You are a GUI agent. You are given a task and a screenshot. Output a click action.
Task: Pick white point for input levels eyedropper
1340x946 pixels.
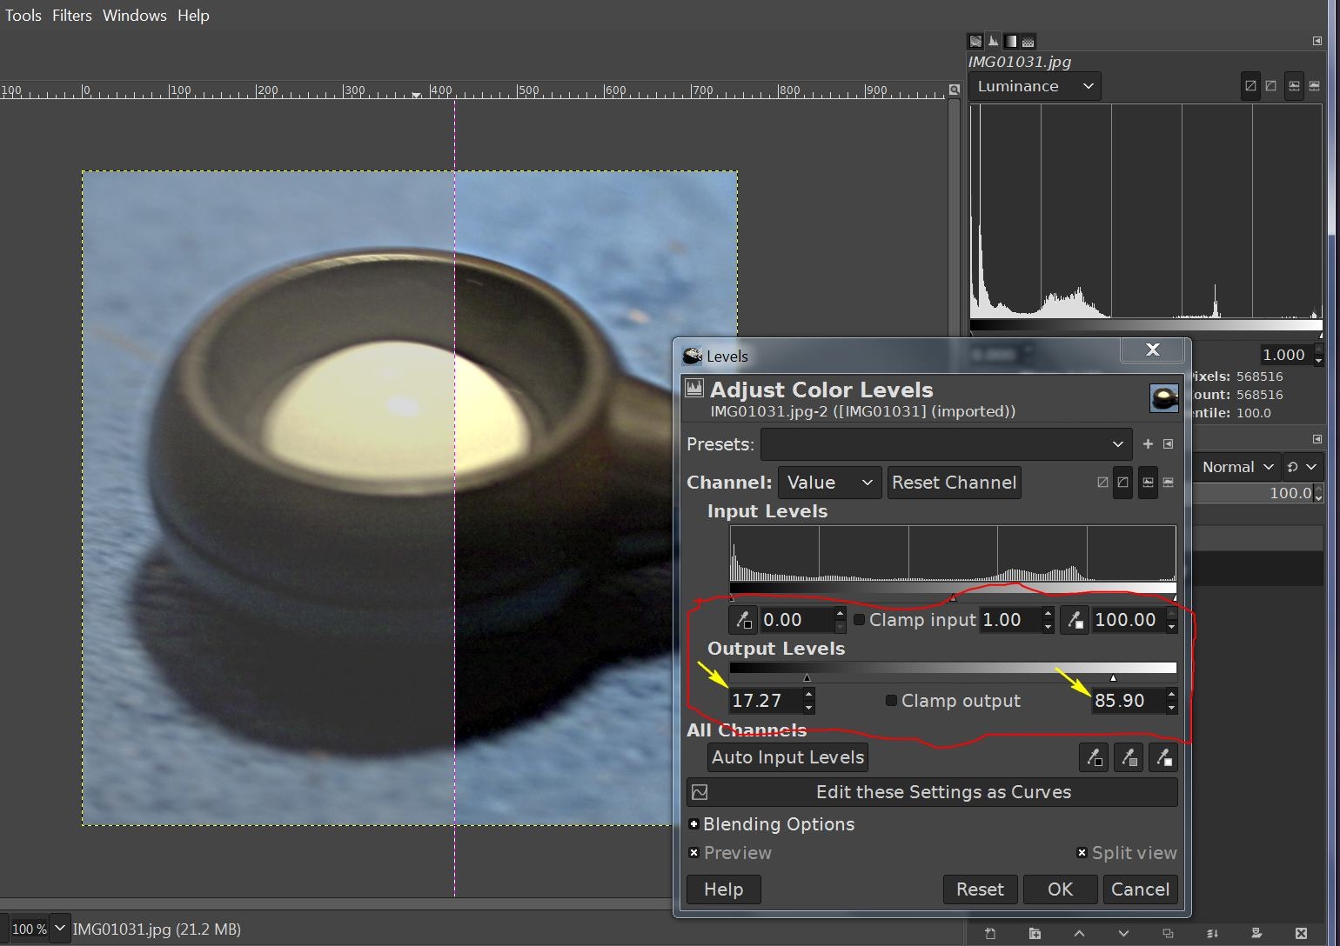coord(1075,620)
